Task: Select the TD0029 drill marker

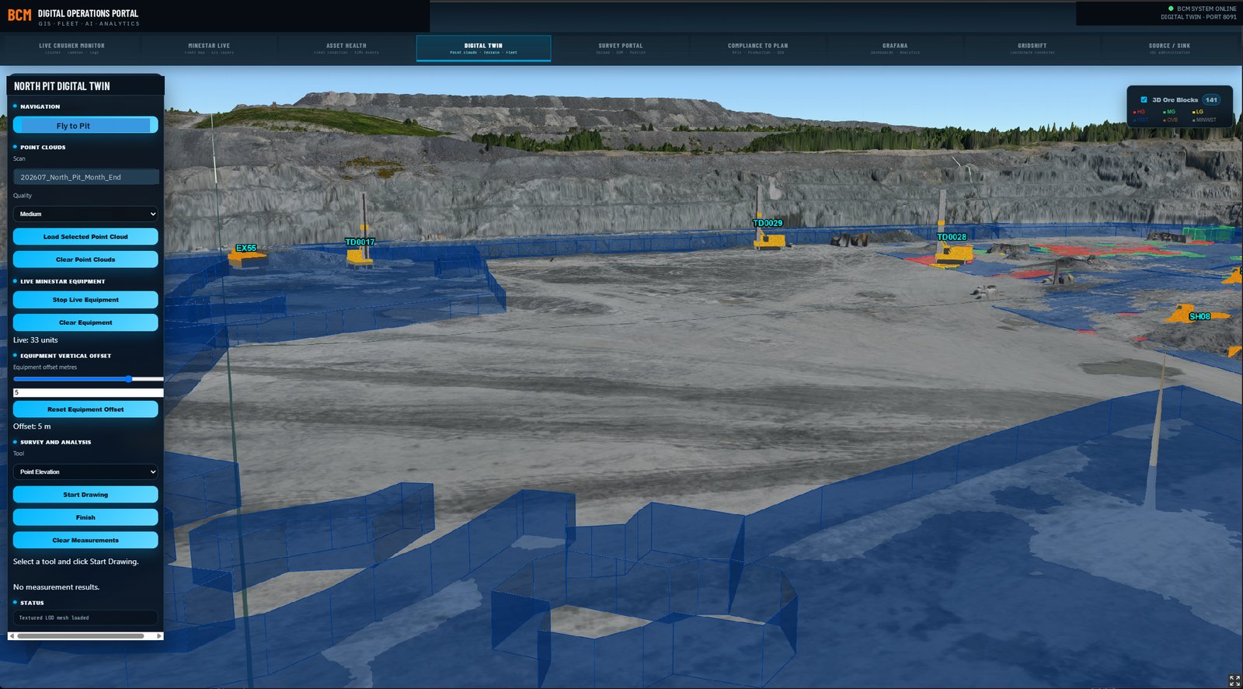Action: 768,223
